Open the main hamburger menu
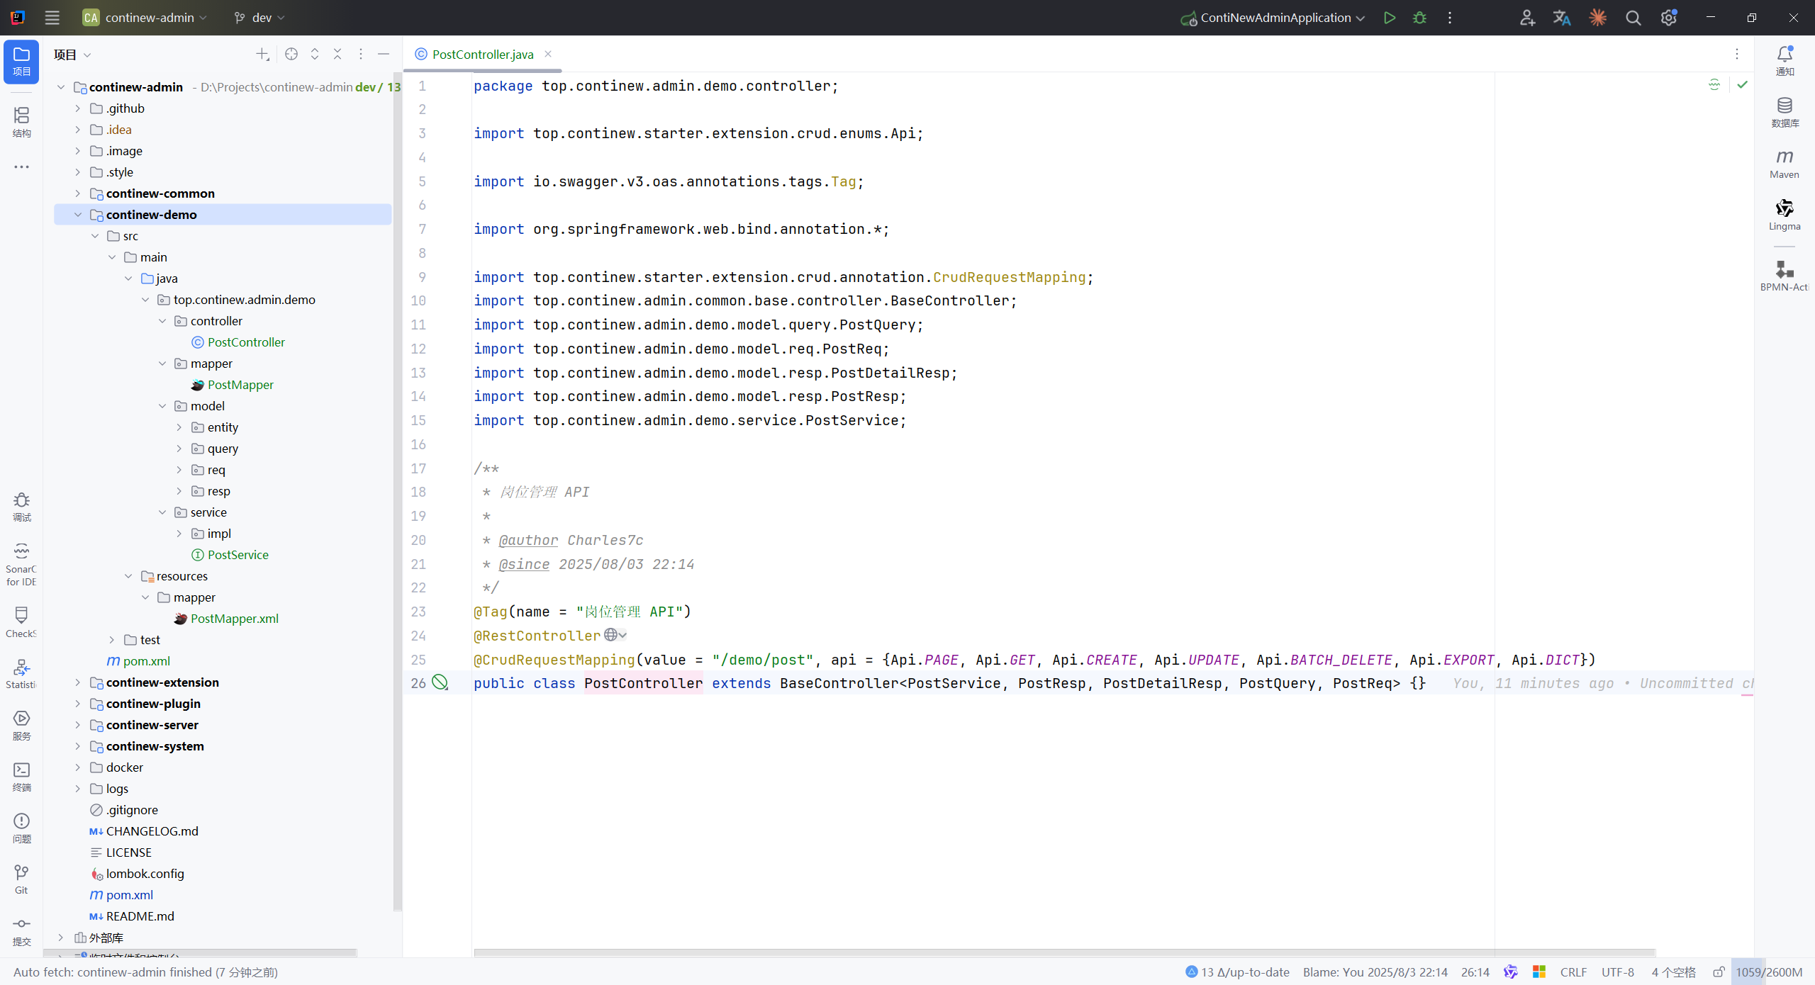The width and height of the screenshot is (1815, 985). (52, 18)
